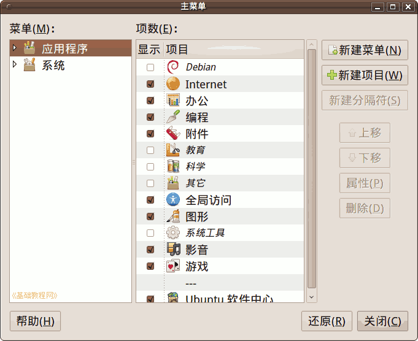Enable the 科学 display checkbox
Viewport: 418px width, 341px height.
[x=150, y=166]
